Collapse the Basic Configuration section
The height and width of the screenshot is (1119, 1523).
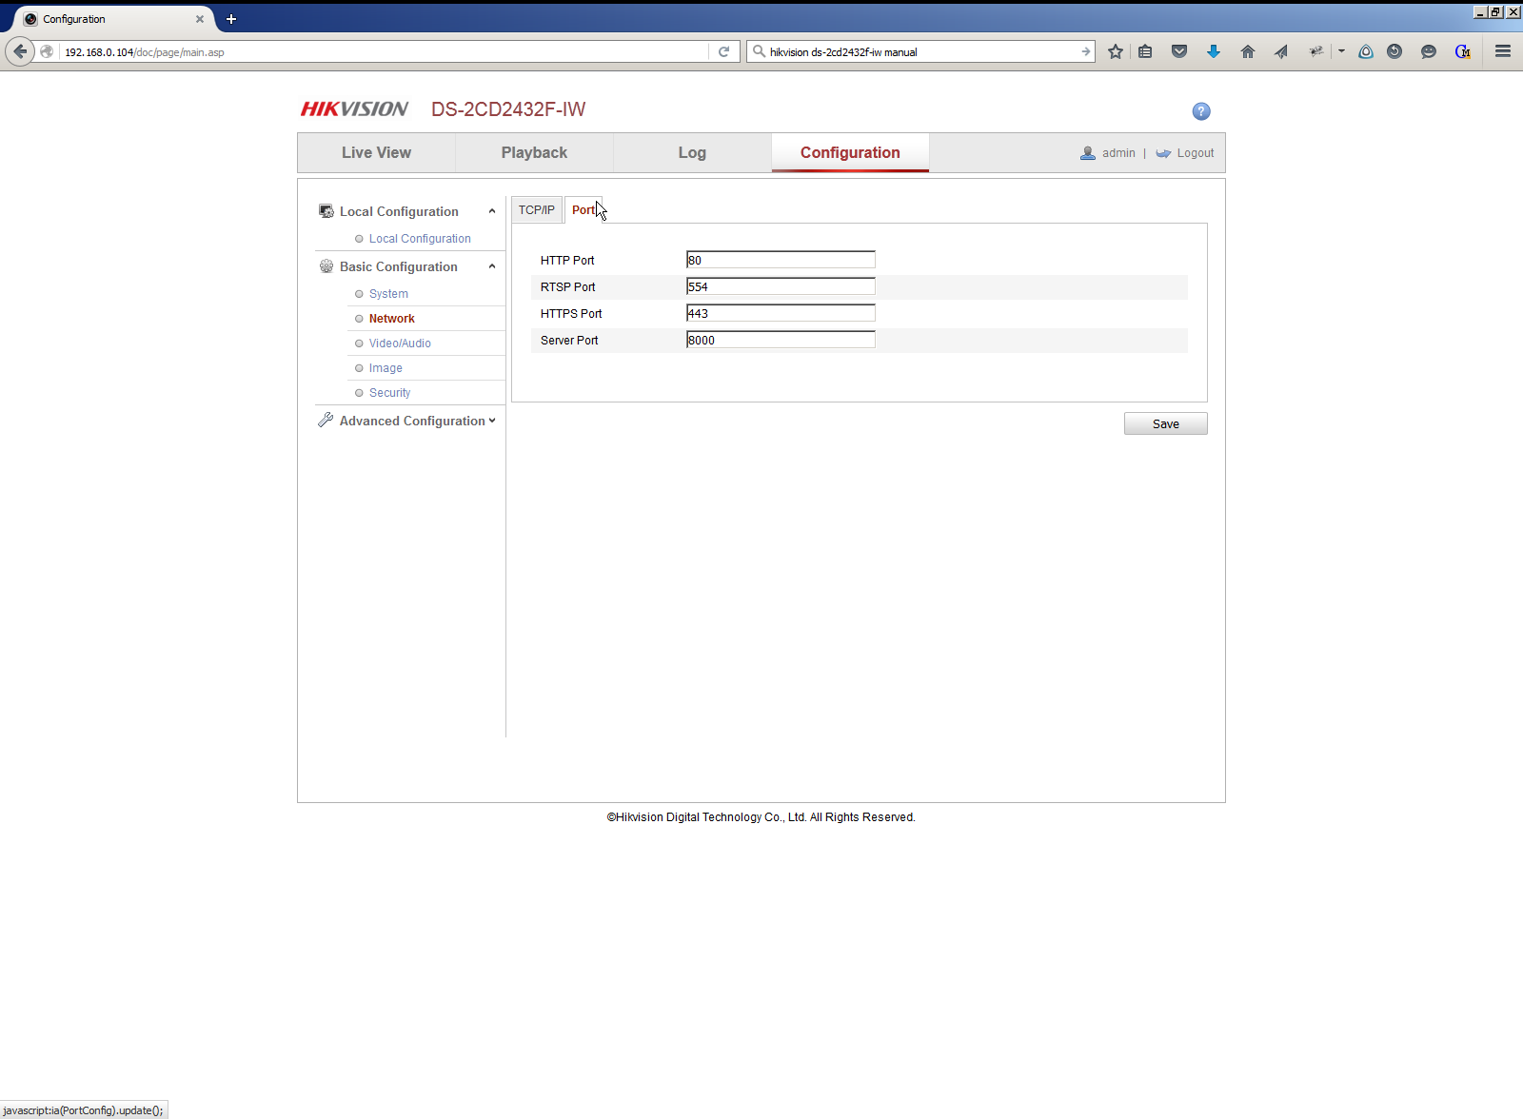492,266
